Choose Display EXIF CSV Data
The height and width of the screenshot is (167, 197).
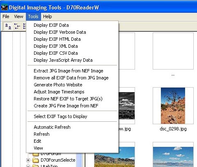(72, 53)
